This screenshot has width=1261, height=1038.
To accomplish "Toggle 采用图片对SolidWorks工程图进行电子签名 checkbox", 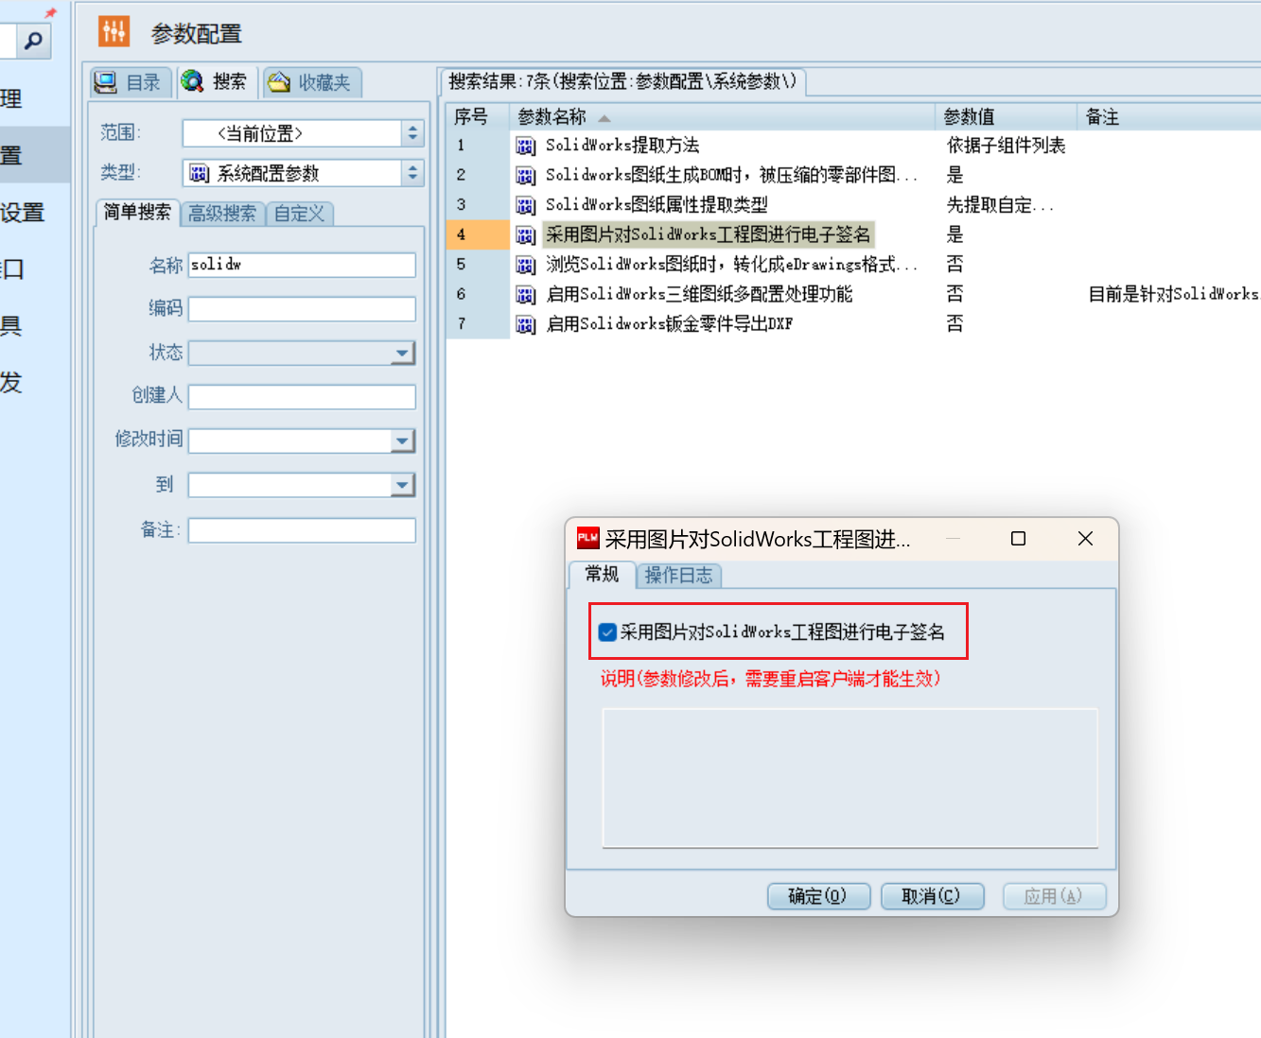I will tap(607, 632).
